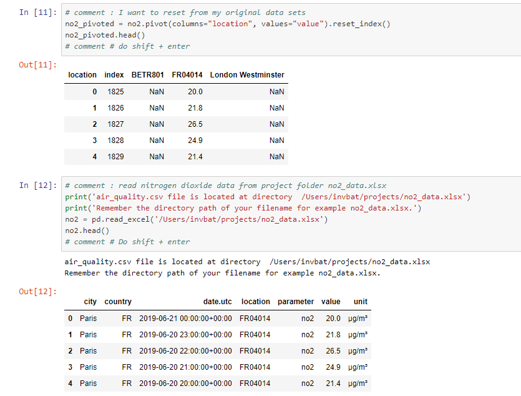Click the 1827 index value in pivot table
This screenshot has width=521, height=396.
tap(115, 124)
